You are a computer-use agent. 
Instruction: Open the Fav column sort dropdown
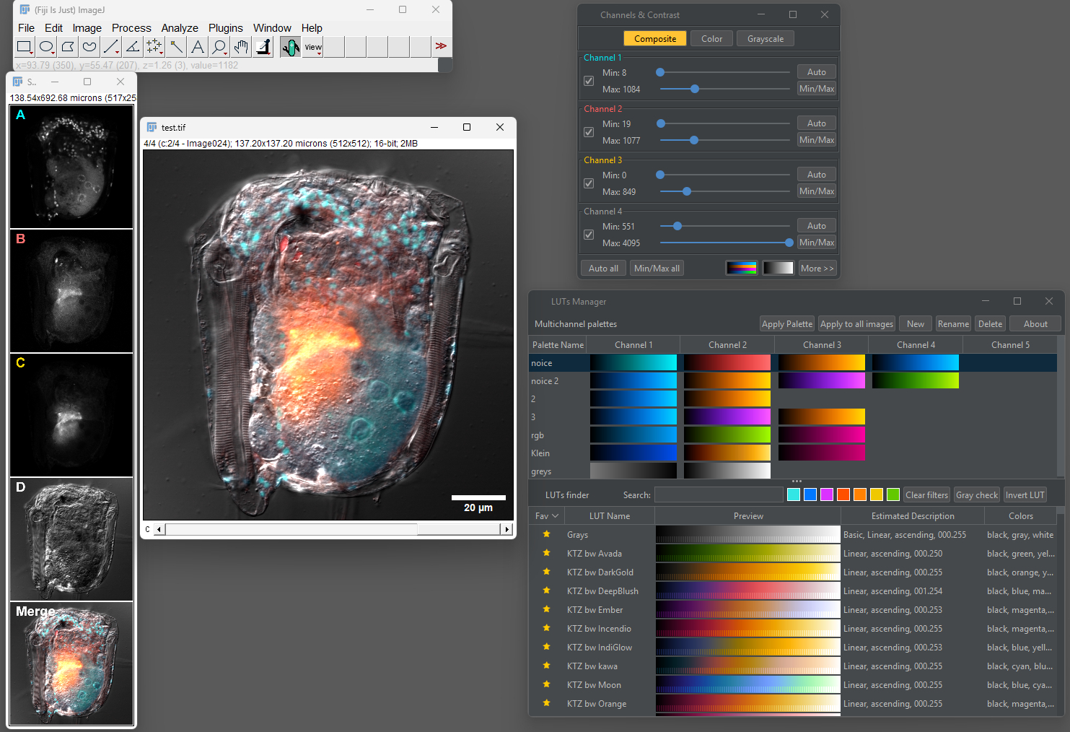pyautogui.click(x=546, y=516)
